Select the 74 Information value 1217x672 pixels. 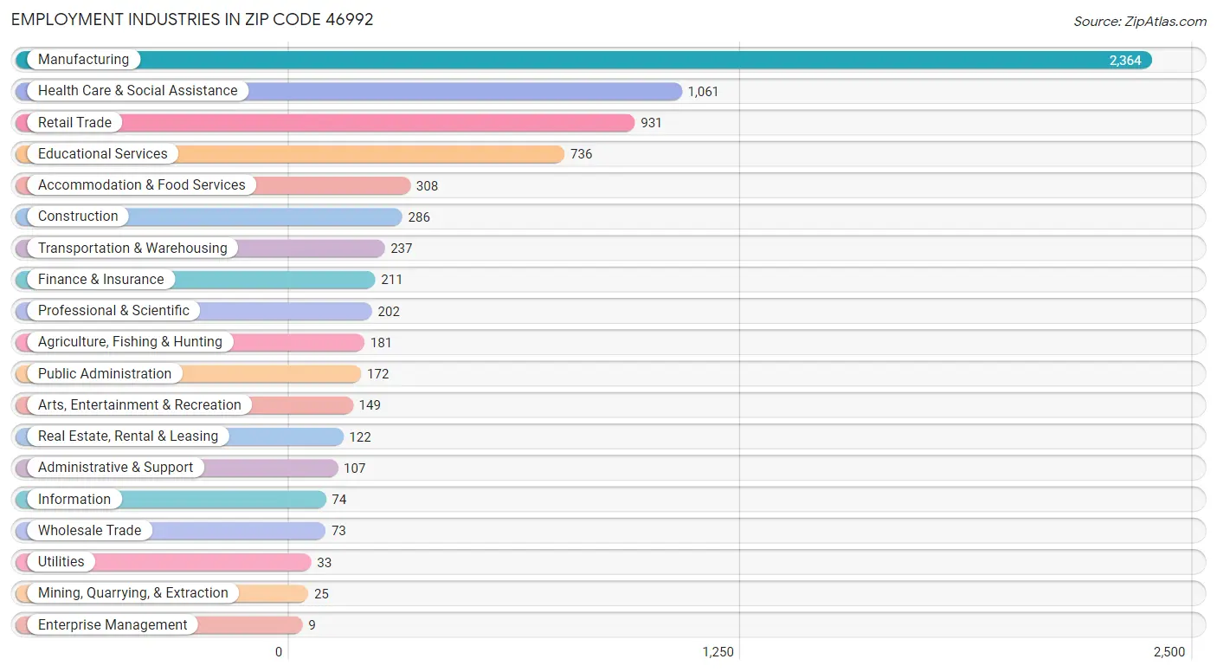click(339, 500)
